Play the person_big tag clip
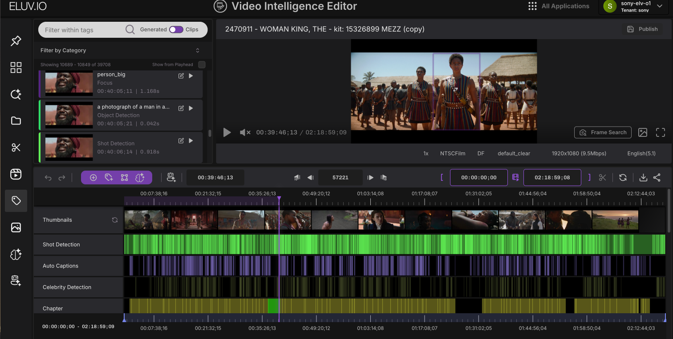 (191, 76)
